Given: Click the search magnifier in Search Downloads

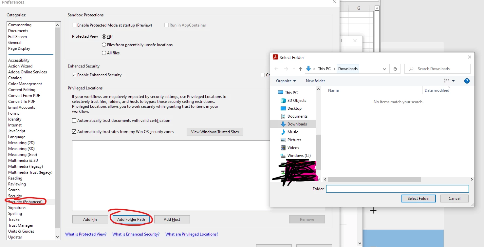Looking at the screenshot, I should 411,69.
